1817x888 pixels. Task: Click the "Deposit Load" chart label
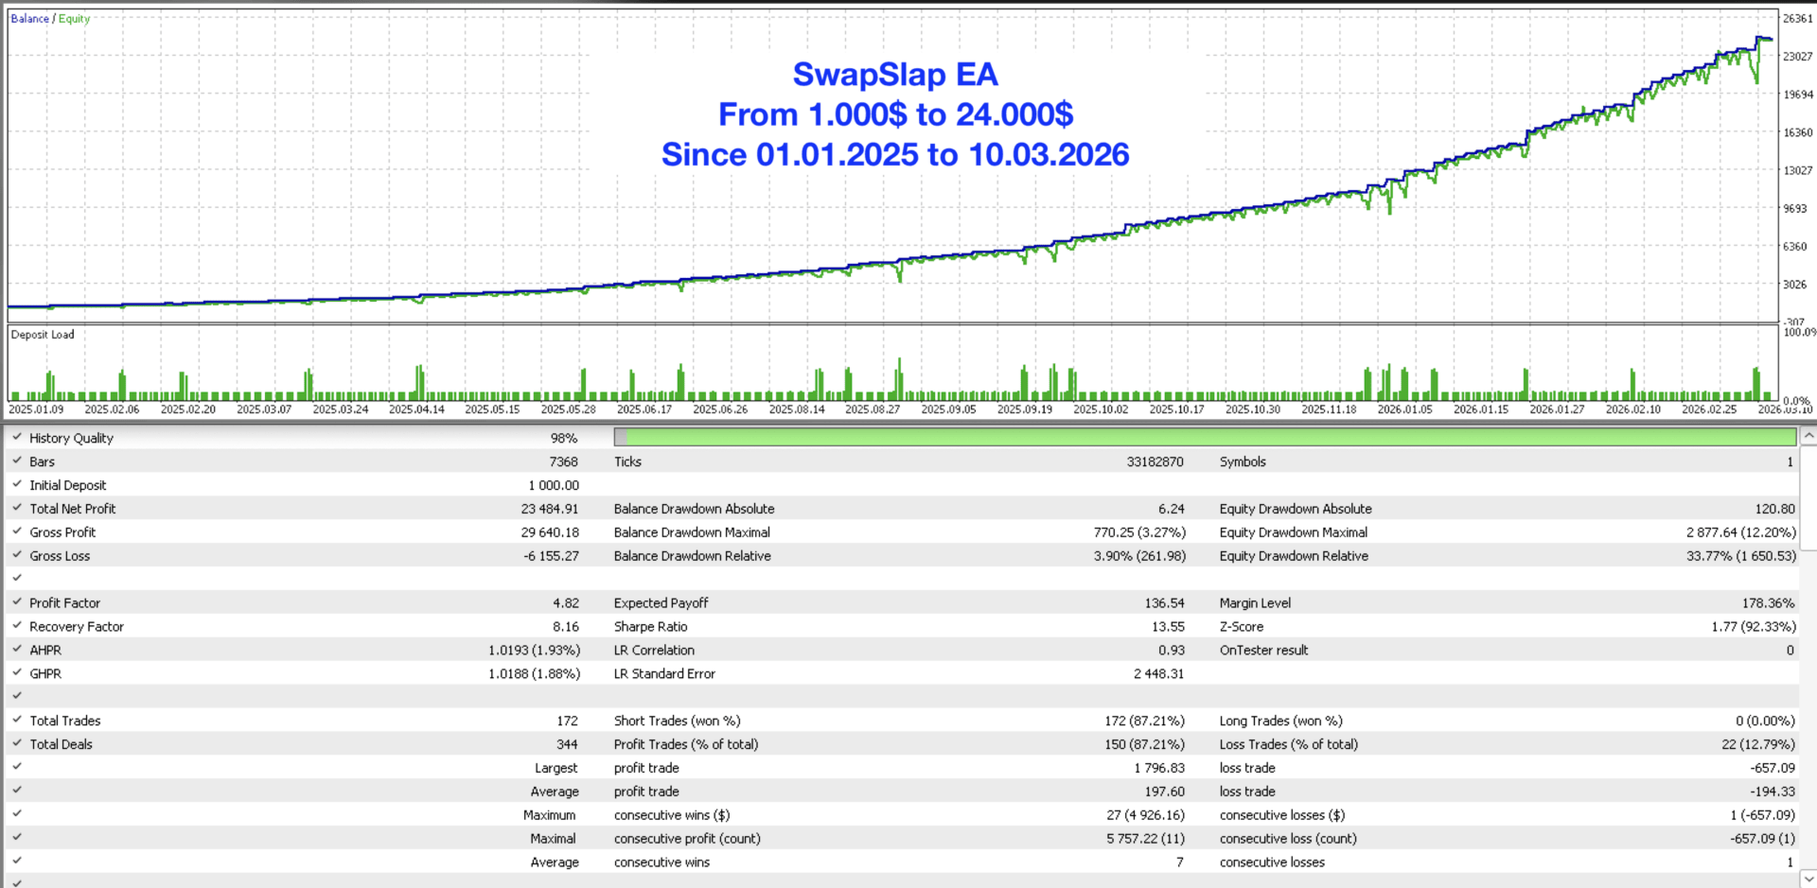[43, 335]
